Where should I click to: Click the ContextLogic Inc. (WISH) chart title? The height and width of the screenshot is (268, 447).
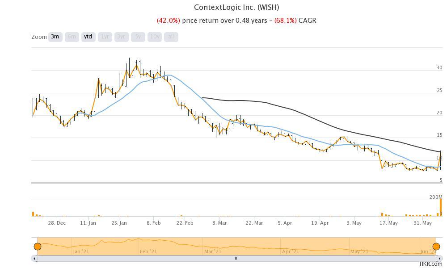point(236,8)
